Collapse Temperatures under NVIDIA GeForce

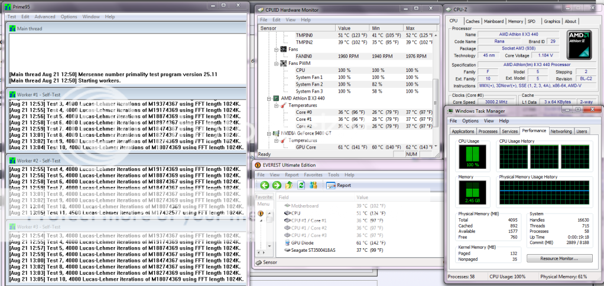pos(276,140)
